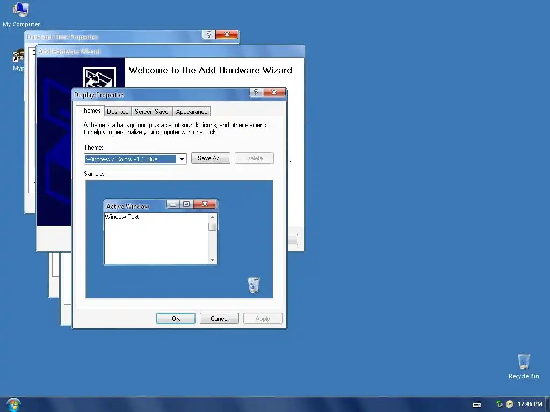The height and width of the screenshot is (412, 550).
Task: Click the Safely Remove Hardware tray icon
Action: click(499, 404)
